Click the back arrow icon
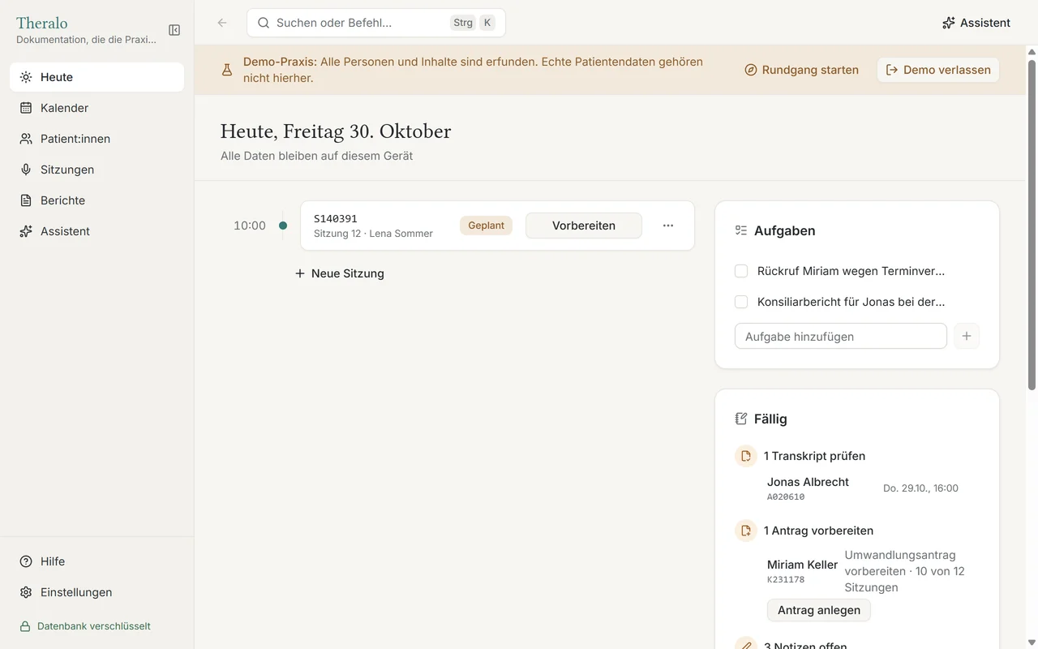This screenshot has width=1038, height=649. point(222,23)
